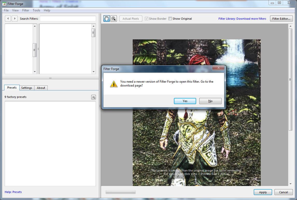Click the Filter Forge title bar app icon
This screenshot has width=297, height=200.
click(x=4, y=4)
